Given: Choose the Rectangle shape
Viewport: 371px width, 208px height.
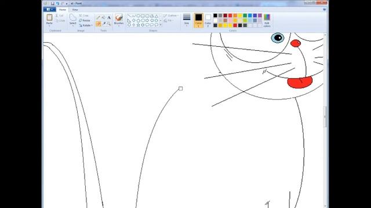Looking at the screenshot, I should 143,16.
